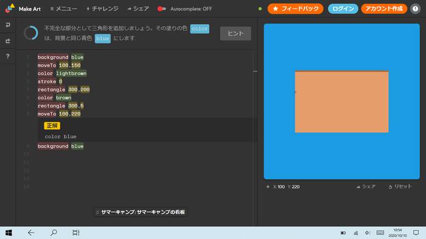Open the help question mark icon
The width and height of the screenshot is (426, 239).
pos(8,56)
